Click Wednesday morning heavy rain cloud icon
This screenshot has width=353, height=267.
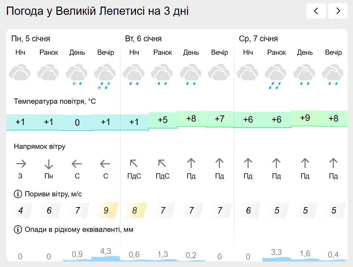276,75
